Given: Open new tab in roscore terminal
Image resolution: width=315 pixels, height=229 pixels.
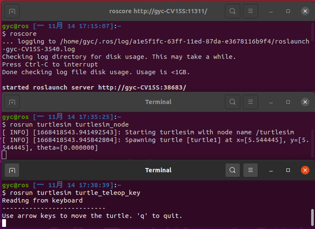Looking at the screenshot, I should [12, 11].
